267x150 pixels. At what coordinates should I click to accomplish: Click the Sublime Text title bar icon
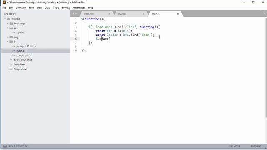[4, 2]
